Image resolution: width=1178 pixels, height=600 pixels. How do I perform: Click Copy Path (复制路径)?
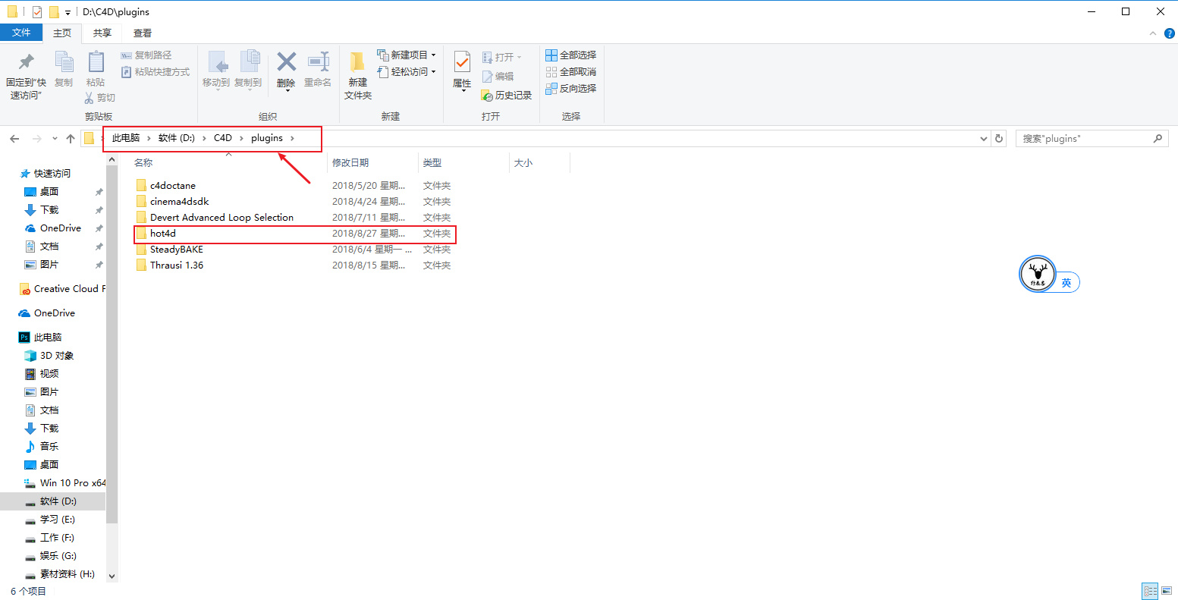pyautogui.click(x=146, y=55)
